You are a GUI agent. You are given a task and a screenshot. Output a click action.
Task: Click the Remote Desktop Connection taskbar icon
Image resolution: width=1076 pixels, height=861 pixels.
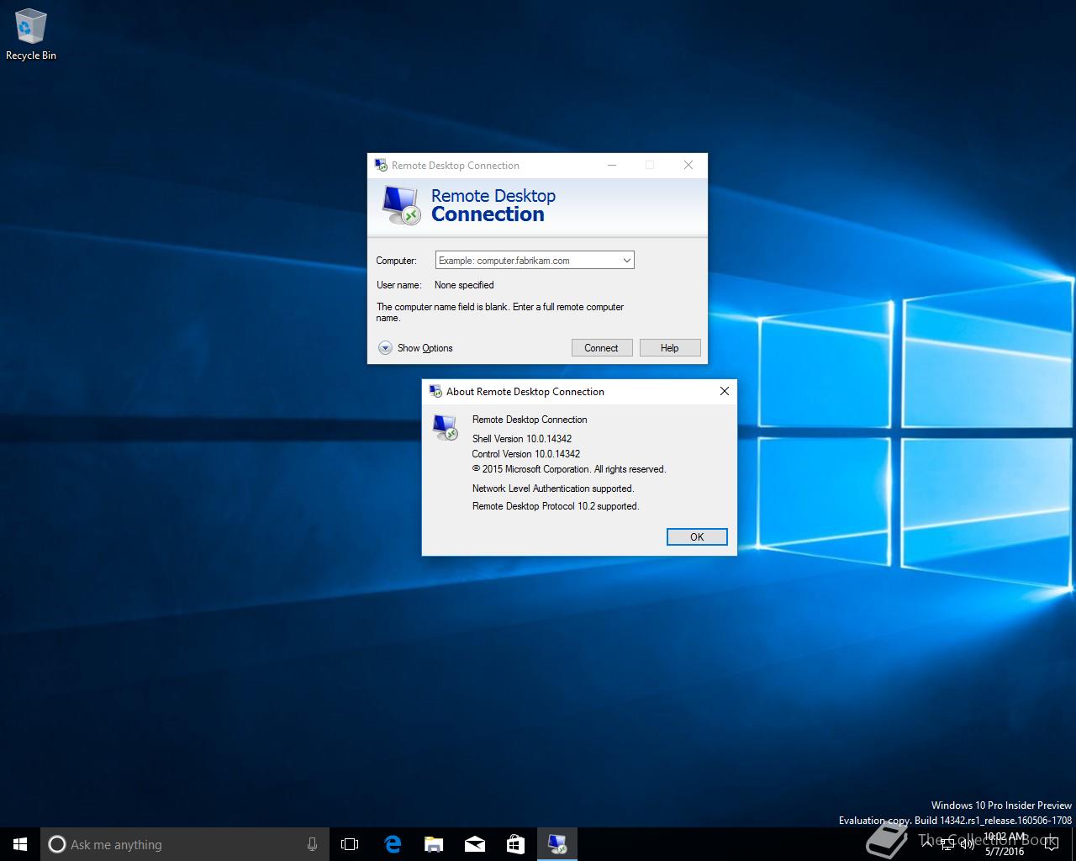point(556,844)
